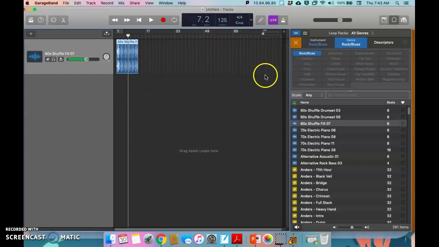Image resolution: width=439 pixels, height=247 pixels.
Task: Click the loop type column header icon
Action: pos(294,102)
